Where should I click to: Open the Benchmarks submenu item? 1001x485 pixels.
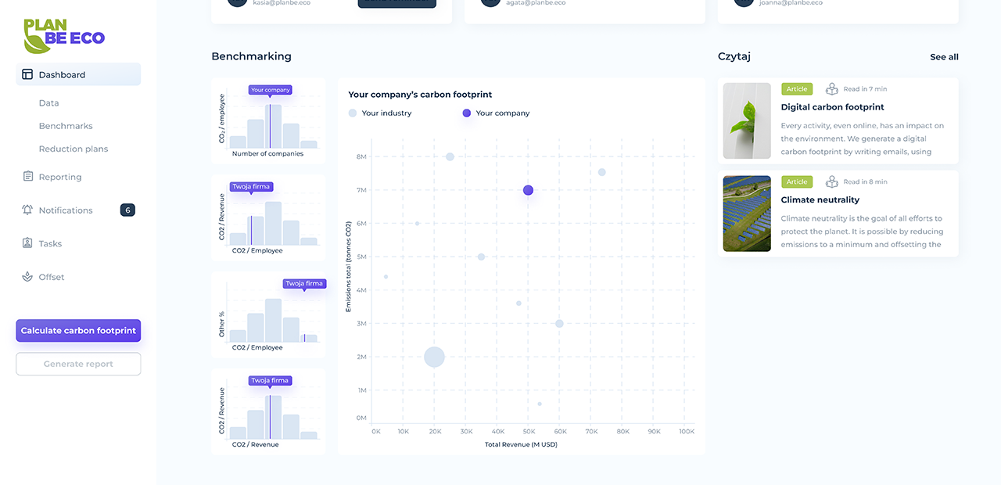click(66, 126)
